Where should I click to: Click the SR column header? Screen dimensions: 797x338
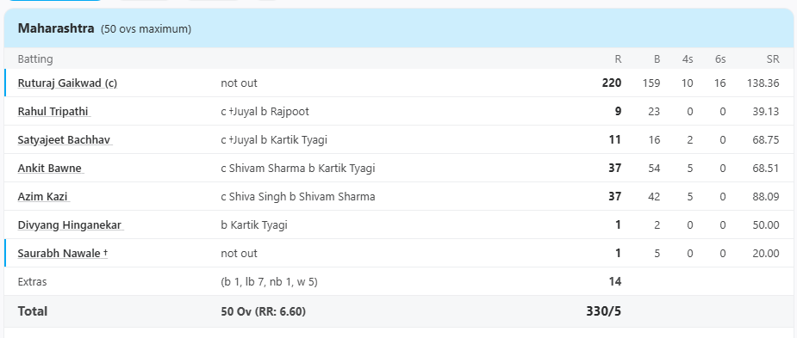(773, 58)
